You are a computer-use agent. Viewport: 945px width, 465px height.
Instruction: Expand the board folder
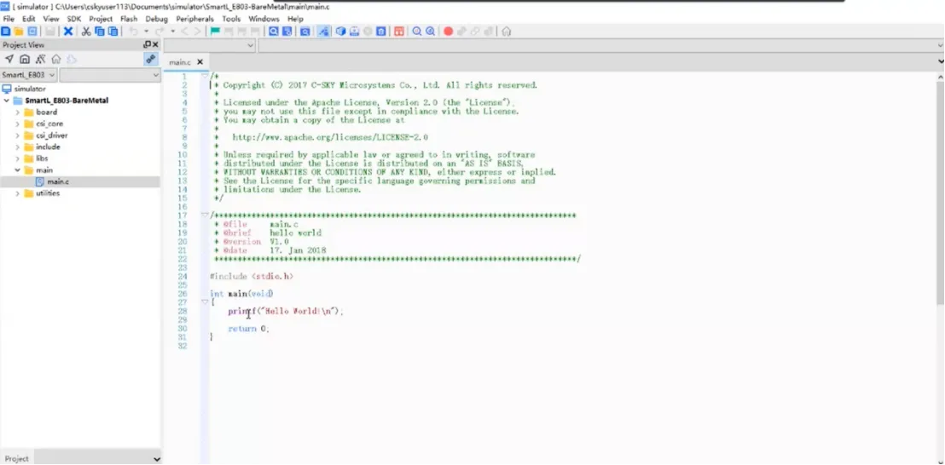point(17,112)
